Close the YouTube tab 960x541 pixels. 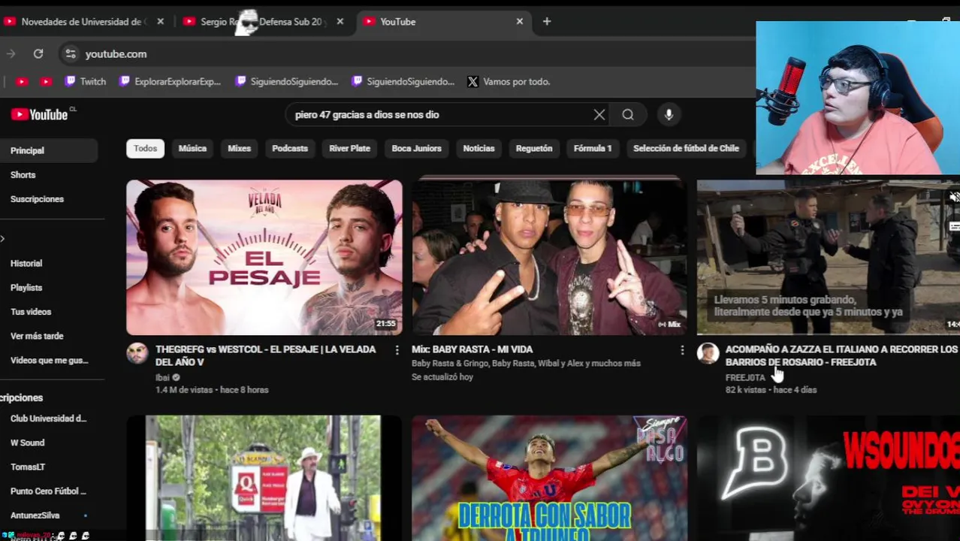519,22
